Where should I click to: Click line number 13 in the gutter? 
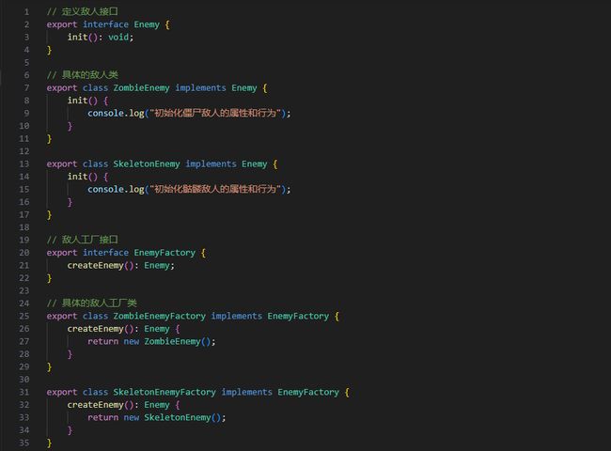pyautogui.click(x=24, y=164)
